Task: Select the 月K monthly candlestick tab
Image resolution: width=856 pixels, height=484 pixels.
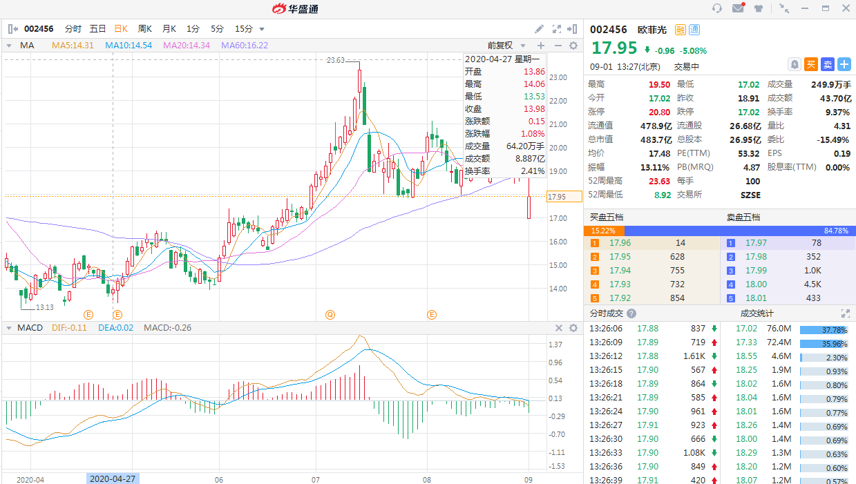Action: coord(169,29)
